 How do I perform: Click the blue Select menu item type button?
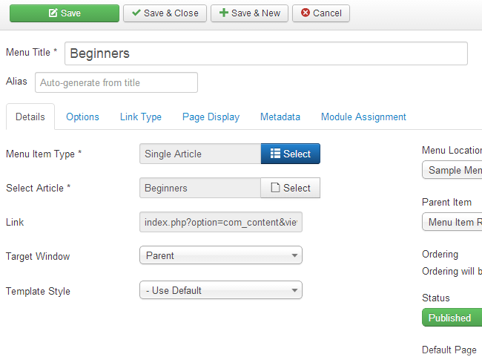point(290,154)
